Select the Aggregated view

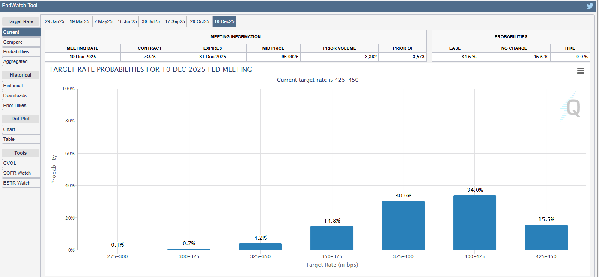[21, 61]
